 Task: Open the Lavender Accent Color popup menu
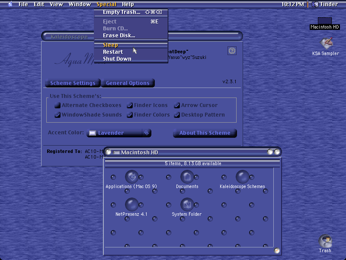coord(119,133)
